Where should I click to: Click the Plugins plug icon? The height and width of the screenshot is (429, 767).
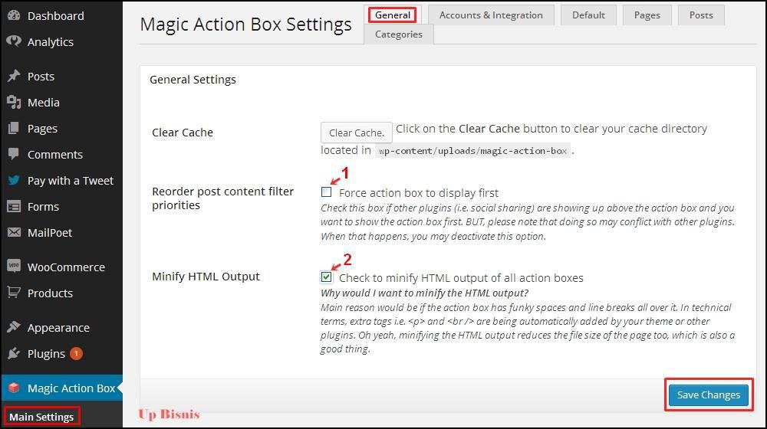(x=14, y=353)
